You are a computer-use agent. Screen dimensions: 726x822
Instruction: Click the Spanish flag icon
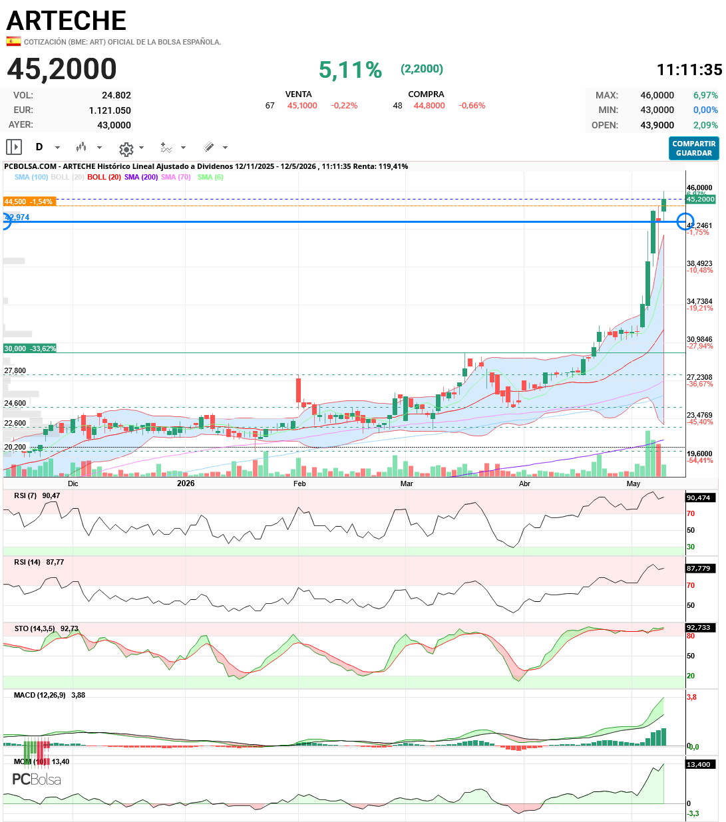click(x=13, y=41)
